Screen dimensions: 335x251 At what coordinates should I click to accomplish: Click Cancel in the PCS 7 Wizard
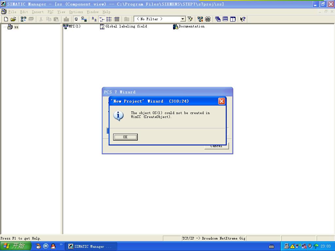[216, 146]
